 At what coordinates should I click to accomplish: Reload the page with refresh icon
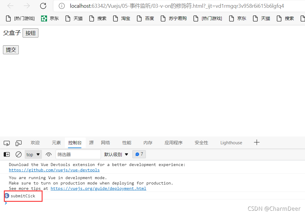click(43, 6)
